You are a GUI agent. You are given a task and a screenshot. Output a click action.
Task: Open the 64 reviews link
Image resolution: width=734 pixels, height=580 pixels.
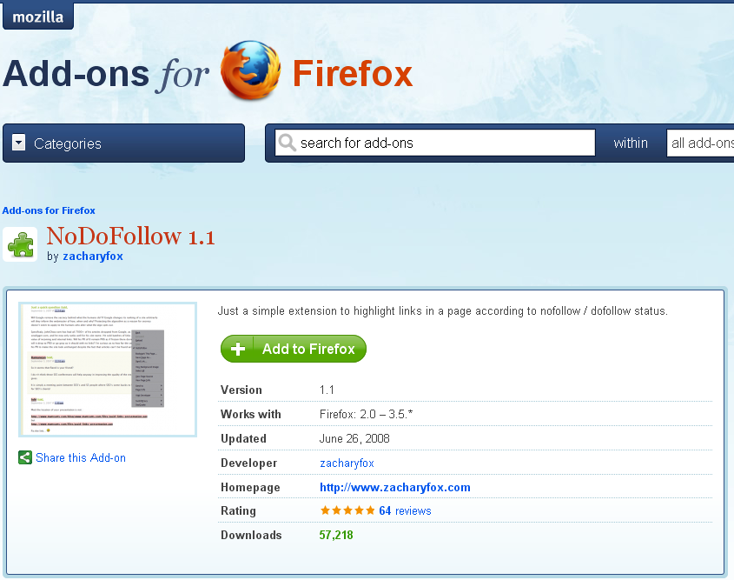(405, 510)
